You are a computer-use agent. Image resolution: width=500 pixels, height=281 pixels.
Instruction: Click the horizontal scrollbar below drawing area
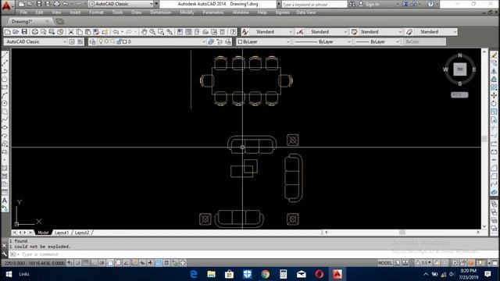[x=402, y=233]
